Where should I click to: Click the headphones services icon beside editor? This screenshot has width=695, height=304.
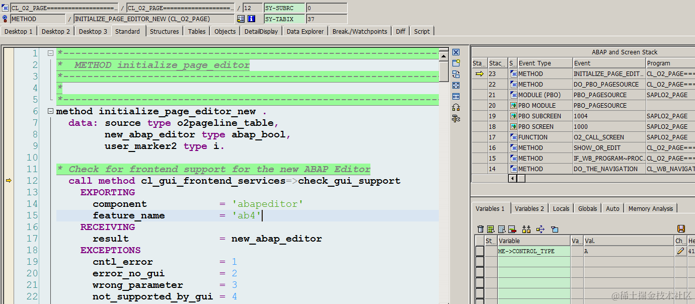click(456, 107)
